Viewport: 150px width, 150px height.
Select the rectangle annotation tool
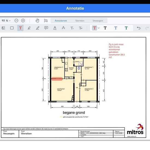click(x=12, y=28)
